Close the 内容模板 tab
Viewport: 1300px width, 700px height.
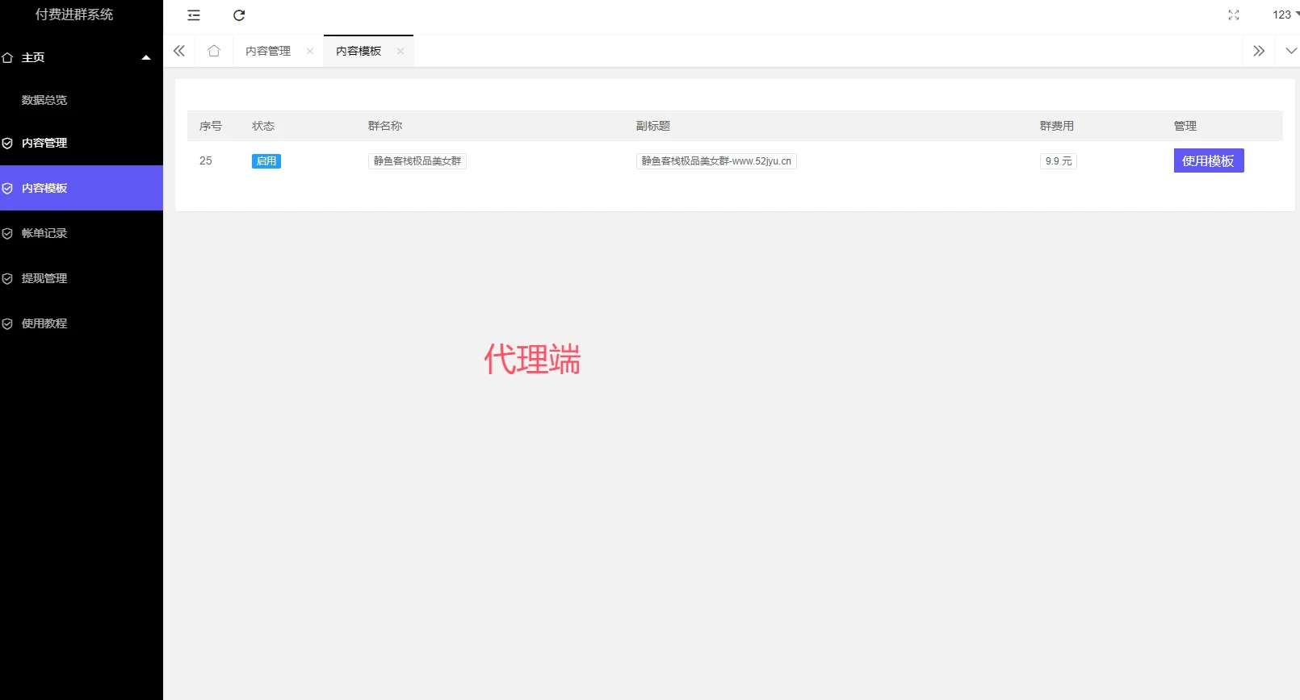400,51
